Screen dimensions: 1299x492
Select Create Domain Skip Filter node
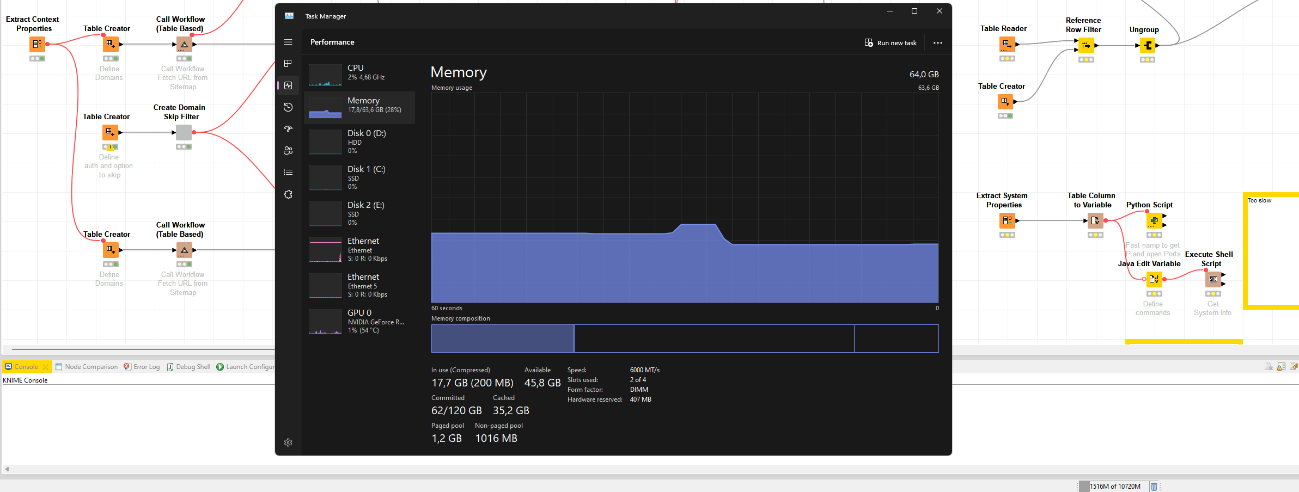[x=184, y=132]
